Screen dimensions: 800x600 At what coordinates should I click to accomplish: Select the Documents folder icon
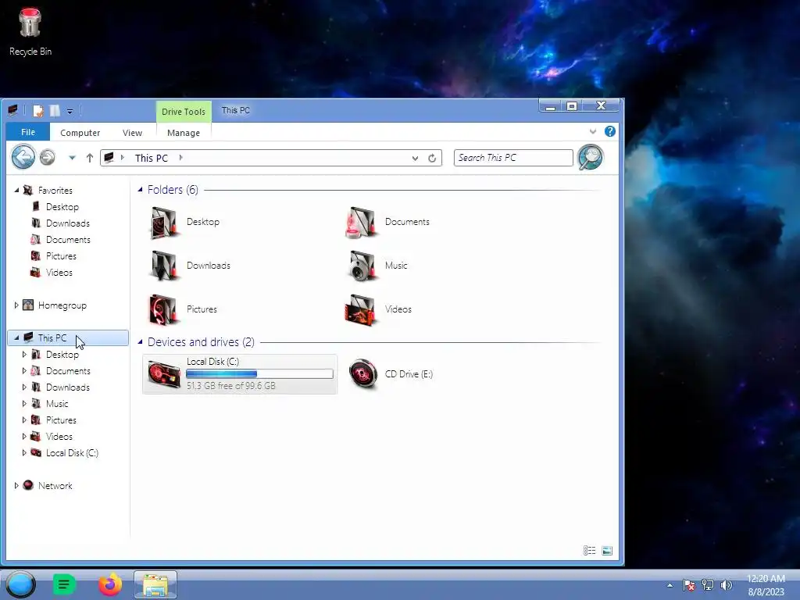pos(361,223)
